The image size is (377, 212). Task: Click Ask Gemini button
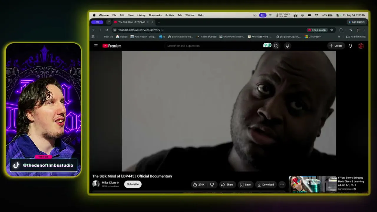(356, 22)
